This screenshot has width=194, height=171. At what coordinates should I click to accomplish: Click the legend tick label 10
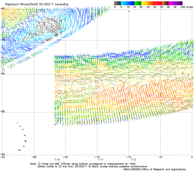[128, 7]
